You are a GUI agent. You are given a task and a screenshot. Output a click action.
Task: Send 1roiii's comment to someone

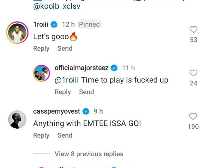pyautogui.click(x=65, y=48)
